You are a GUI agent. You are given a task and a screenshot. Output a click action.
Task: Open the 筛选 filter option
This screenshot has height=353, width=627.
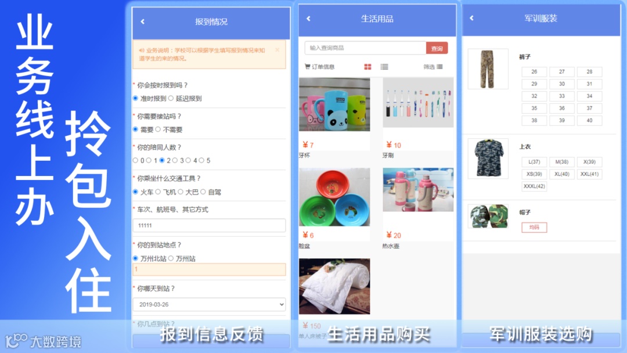click(x=433, y=67)
